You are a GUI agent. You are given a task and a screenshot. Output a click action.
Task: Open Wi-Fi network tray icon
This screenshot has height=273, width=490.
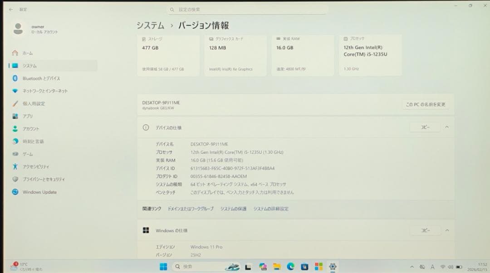coord(442,267)
